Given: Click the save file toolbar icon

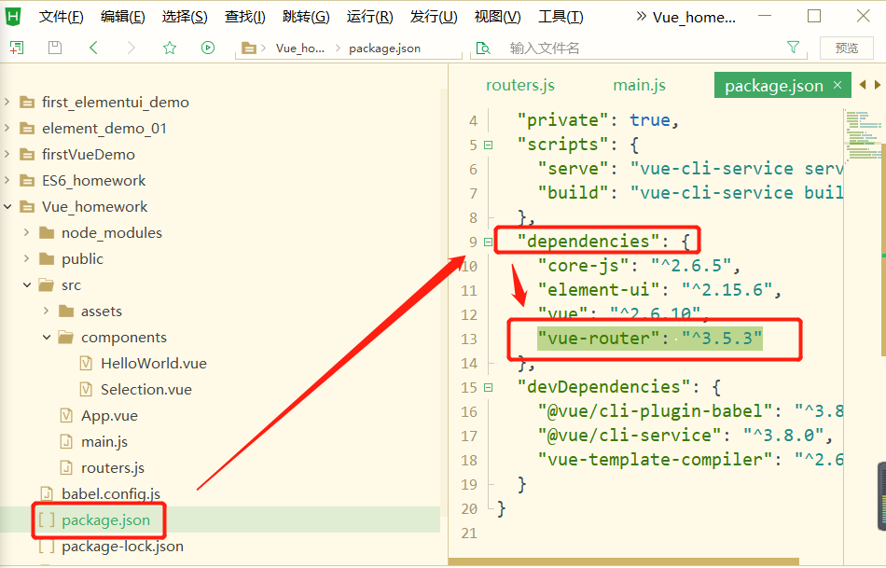Looking at the screenshot, I should 55,48.
